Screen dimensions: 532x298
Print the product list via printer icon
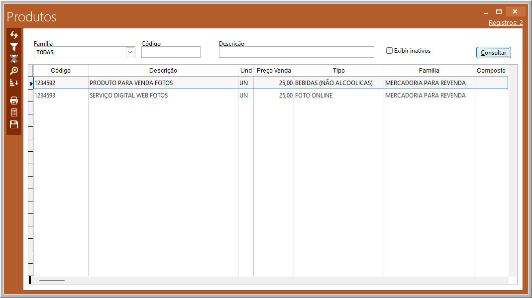click(x=14, y=100)
